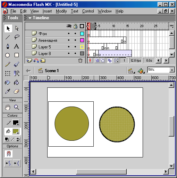Select the Free Transform tool
The height and width of the screenshot is (178, 177).
pos(8,73)
